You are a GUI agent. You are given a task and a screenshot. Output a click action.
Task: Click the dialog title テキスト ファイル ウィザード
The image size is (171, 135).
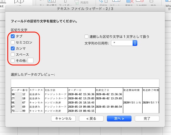coord(85,9)
